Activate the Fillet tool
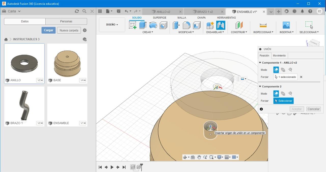326x172 pixels. point(186,25)
